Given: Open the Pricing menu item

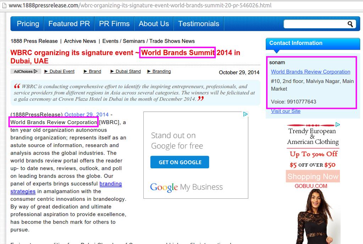Looking at the screenshot, I should coord(28,24).
